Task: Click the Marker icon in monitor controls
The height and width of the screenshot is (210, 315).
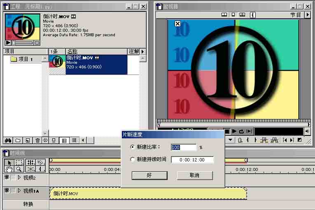Action: pyautogui.click(x=240, y=140)
